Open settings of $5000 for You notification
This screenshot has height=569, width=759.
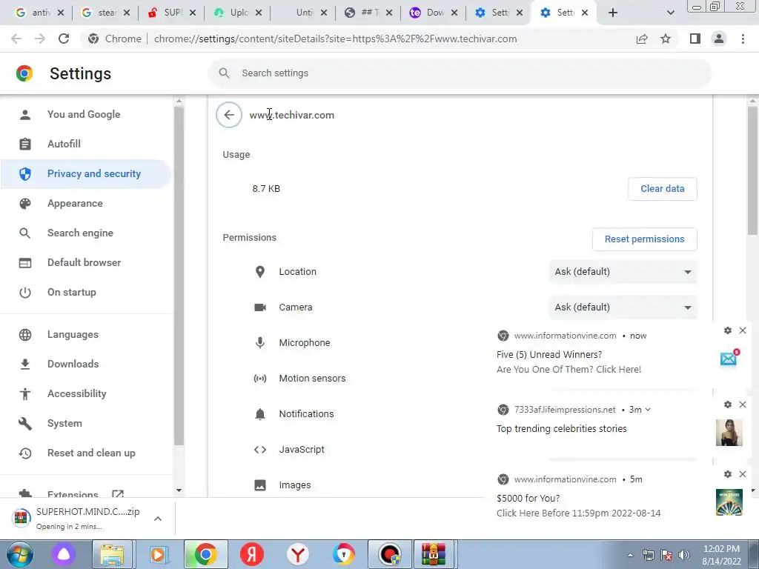[x=728, y=474]
